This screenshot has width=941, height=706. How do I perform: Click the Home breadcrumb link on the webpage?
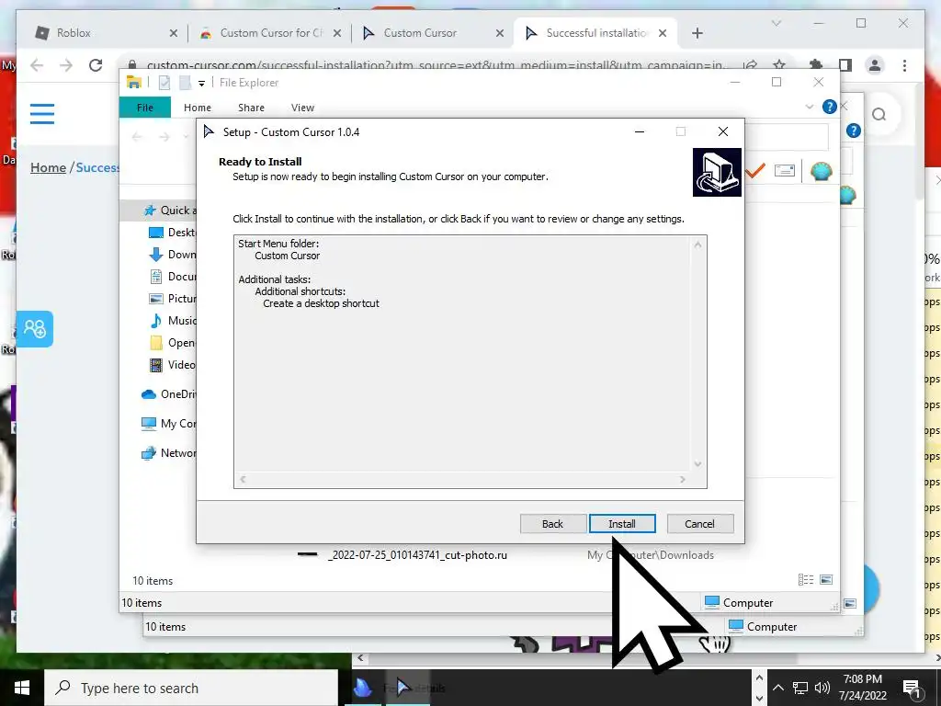pos(48,167)
